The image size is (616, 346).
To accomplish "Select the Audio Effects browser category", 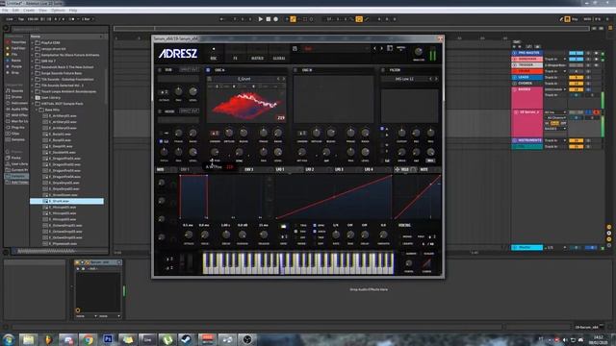I will [16, 109].
